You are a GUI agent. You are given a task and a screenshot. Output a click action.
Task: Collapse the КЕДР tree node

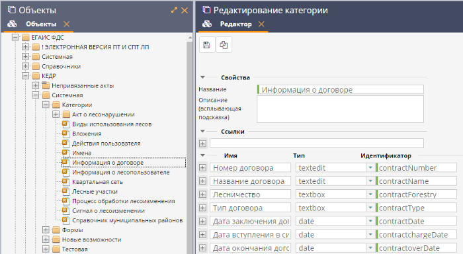coord(25,75)
